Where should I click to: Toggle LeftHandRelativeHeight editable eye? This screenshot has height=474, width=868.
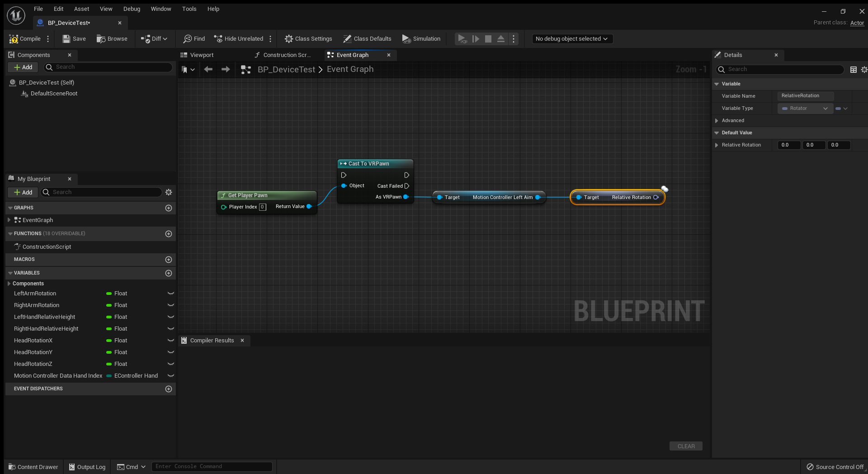(x=171, y=317)
